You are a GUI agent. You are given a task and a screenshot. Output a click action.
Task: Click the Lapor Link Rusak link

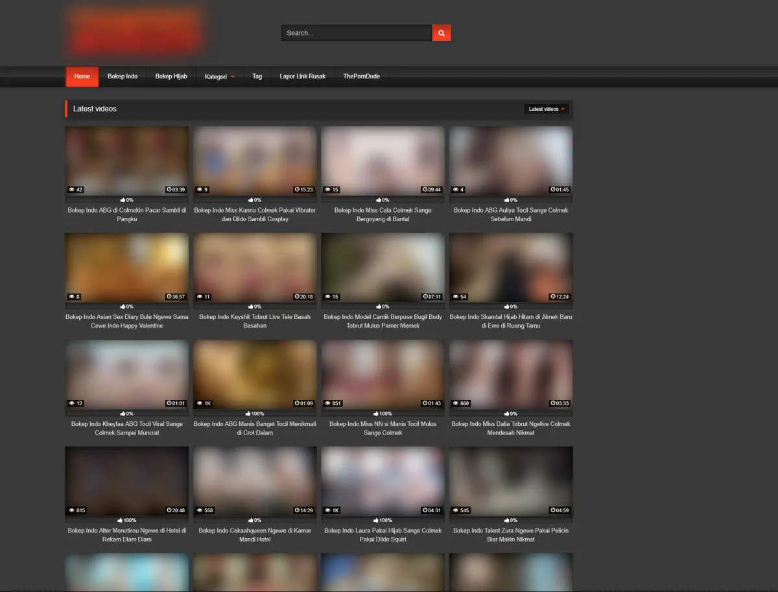point(303,77)
